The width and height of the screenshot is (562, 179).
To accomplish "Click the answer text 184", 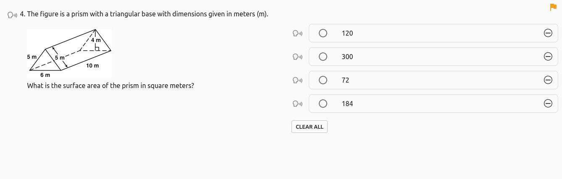I will (x=347, y=104).
